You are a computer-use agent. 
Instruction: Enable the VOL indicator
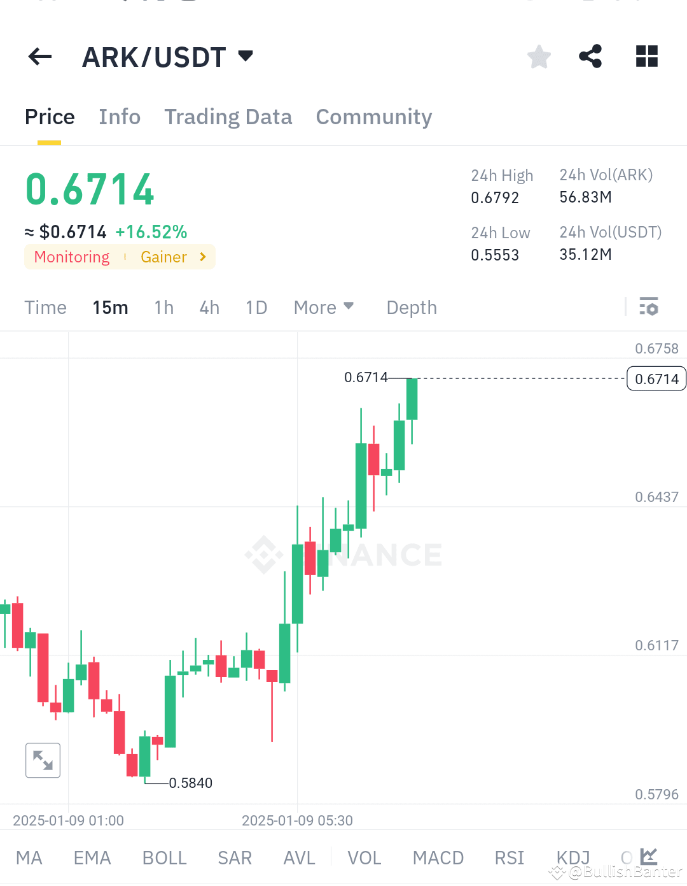(x=364, y=858)
